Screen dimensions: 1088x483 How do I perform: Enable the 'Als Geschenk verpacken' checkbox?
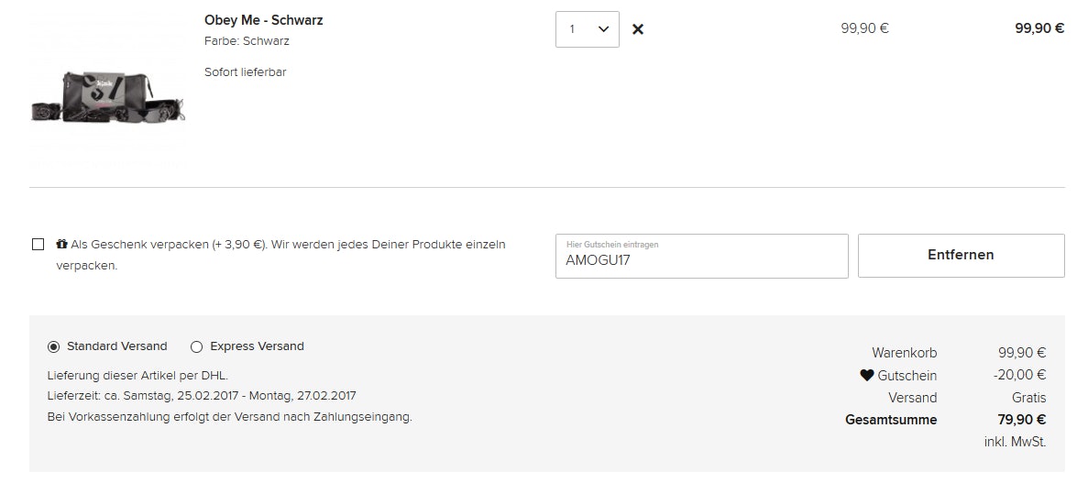pyautogui.click(x=38, y=245)
